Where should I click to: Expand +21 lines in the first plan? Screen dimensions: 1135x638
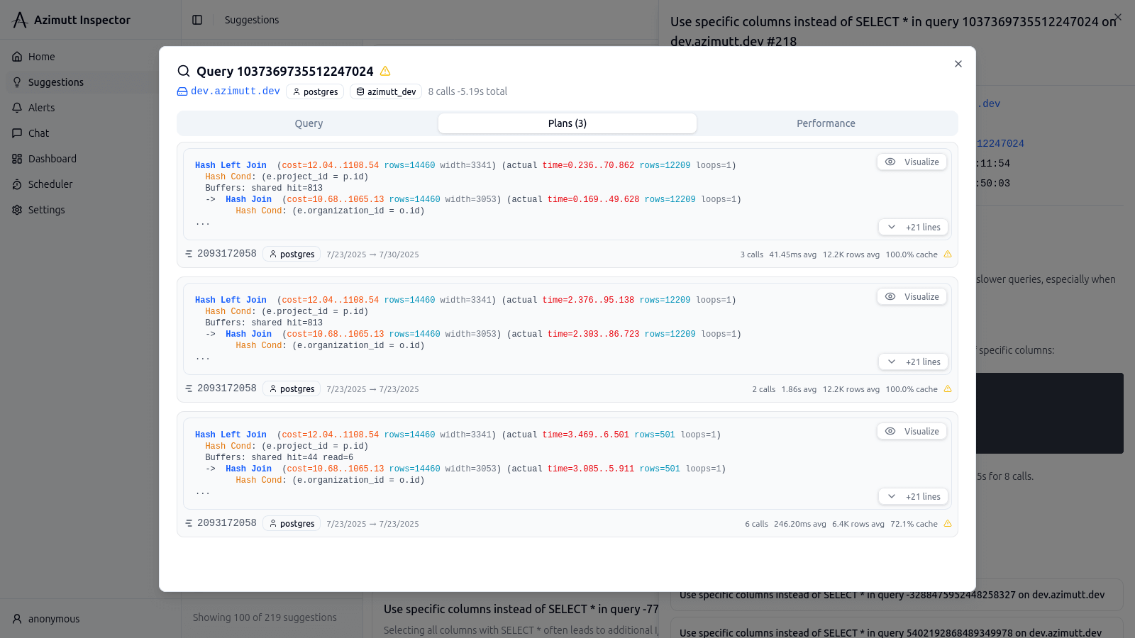pos(914,228)
